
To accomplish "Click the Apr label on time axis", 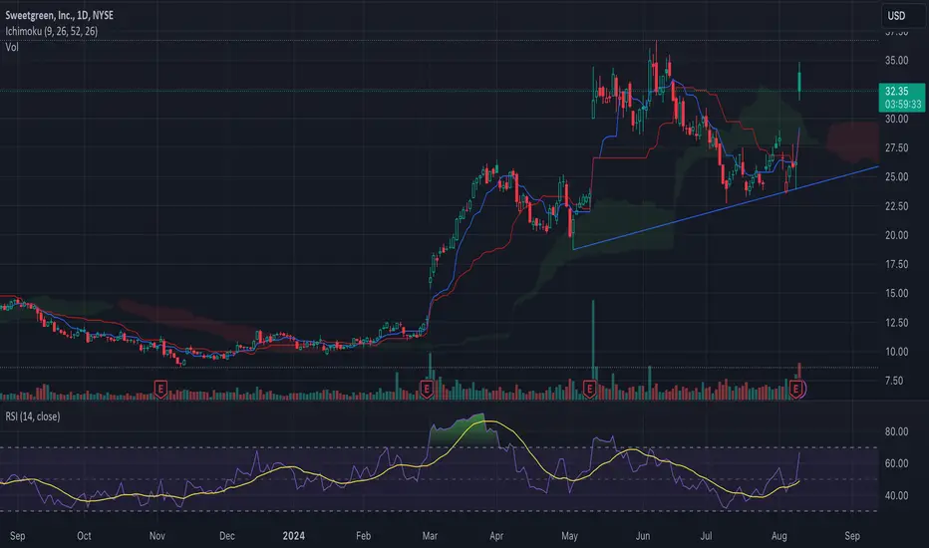I will (x=496, y=536).
